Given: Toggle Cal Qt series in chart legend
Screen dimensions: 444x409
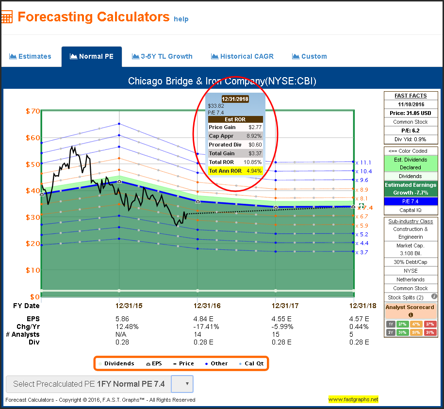Looking at the screenshot, I should 251,363.
